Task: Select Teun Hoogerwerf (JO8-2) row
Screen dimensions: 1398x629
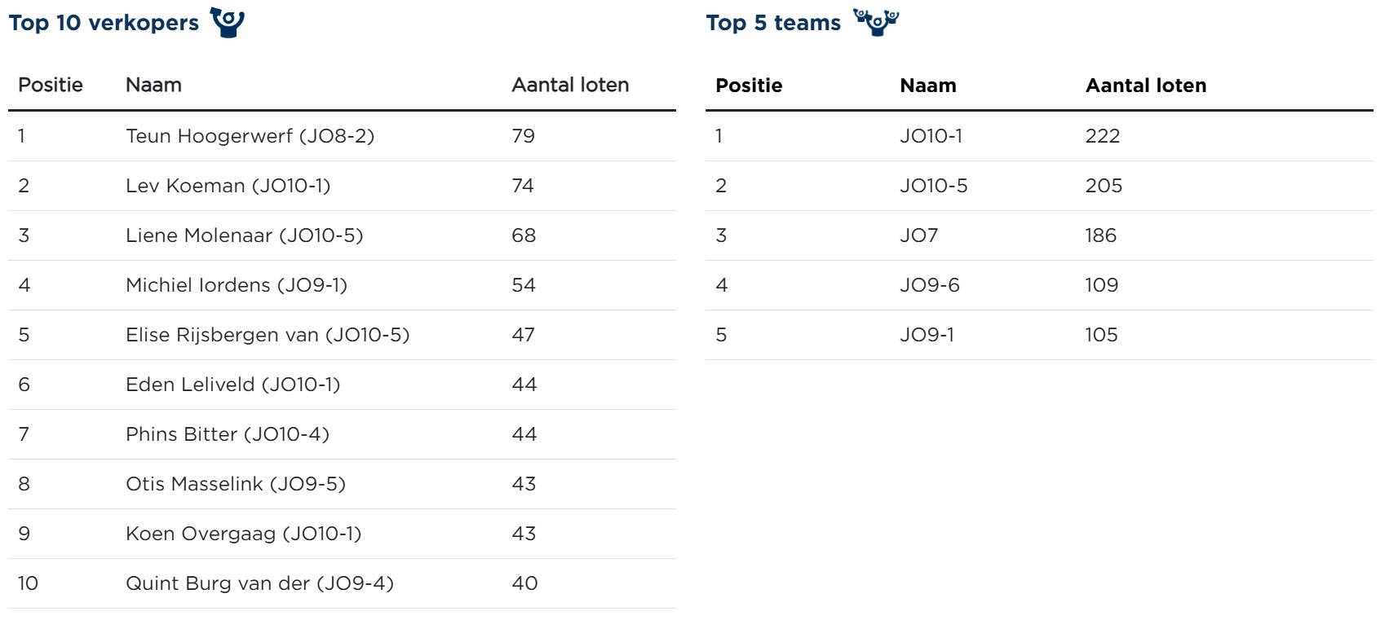Action: coord(250,136)
